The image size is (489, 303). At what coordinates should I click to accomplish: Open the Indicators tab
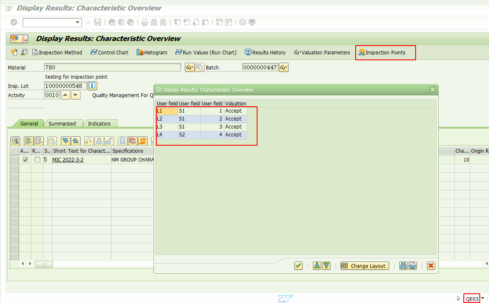pyautogui.click(x=100, y=123)
